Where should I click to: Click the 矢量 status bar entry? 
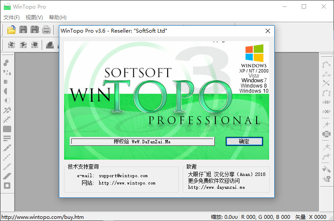point(300,217)
